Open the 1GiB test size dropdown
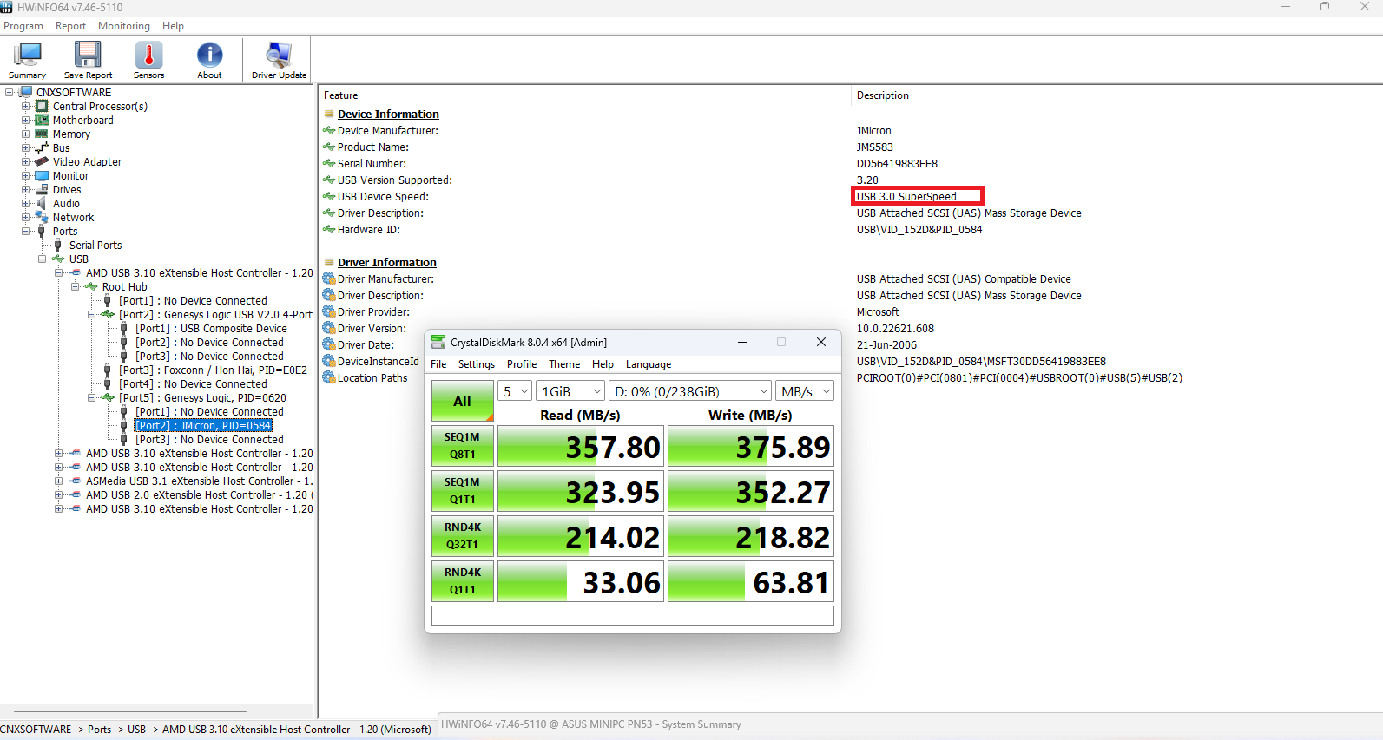 tap(570, 391)
